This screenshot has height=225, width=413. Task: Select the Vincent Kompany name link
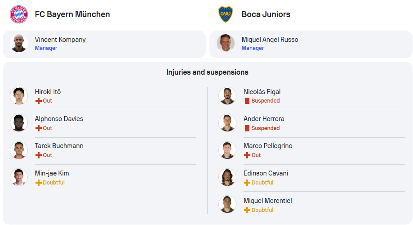pos(60,40)
